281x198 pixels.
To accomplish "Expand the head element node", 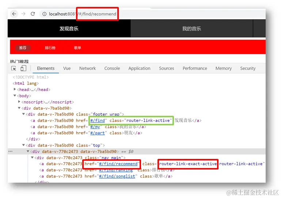I will tap(15, 89).
